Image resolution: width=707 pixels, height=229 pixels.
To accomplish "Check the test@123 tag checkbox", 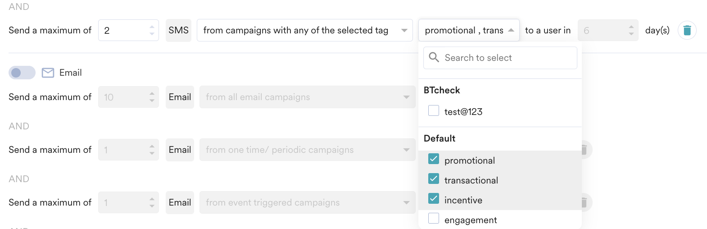I will [x=434, y=110].
